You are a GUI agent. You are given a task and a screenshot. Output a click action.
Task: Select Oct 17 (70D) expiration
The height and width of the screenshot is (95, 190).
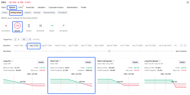[x=125, y=46]
